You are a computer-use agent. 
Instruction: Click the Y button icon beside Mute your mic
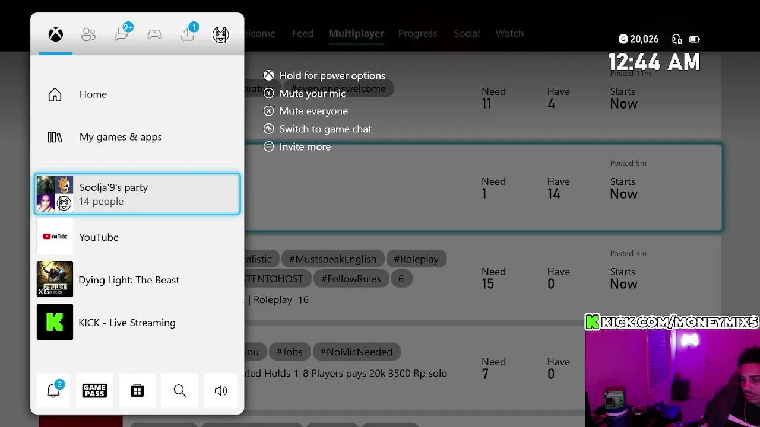[x=269, y=93]
